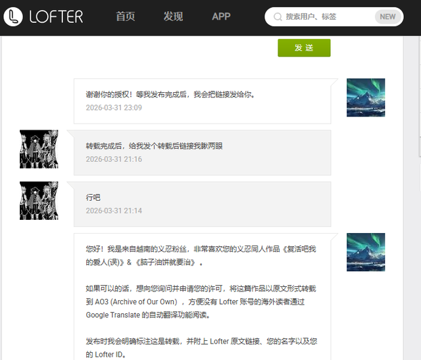
Task: Click the NEW badge in search box
Action: (x=387, y=16)
